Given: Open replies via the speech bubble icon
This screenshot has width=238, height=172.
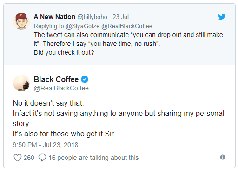Looking at the screenshot, I should click(42, 158).
